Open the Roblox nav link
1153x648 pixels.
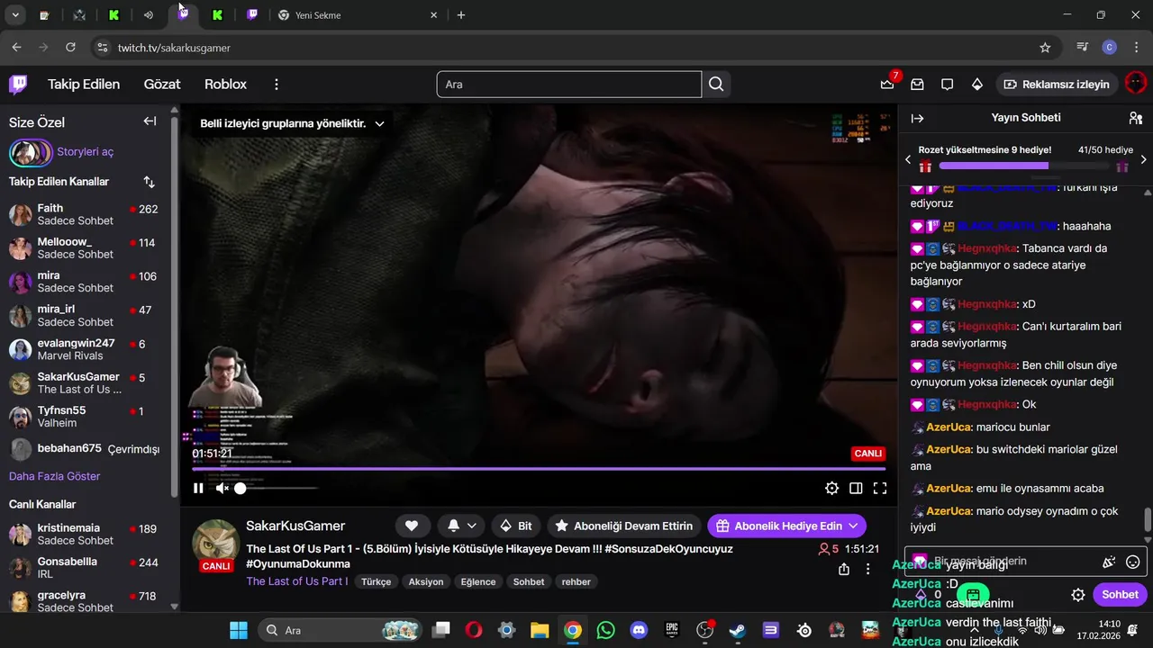[225, 84]
